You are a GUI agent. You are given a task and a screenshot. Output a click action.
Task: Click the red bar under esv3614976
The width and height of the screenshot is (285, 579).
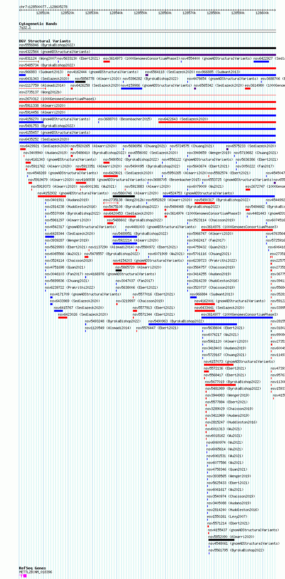[x=237, y=230]
